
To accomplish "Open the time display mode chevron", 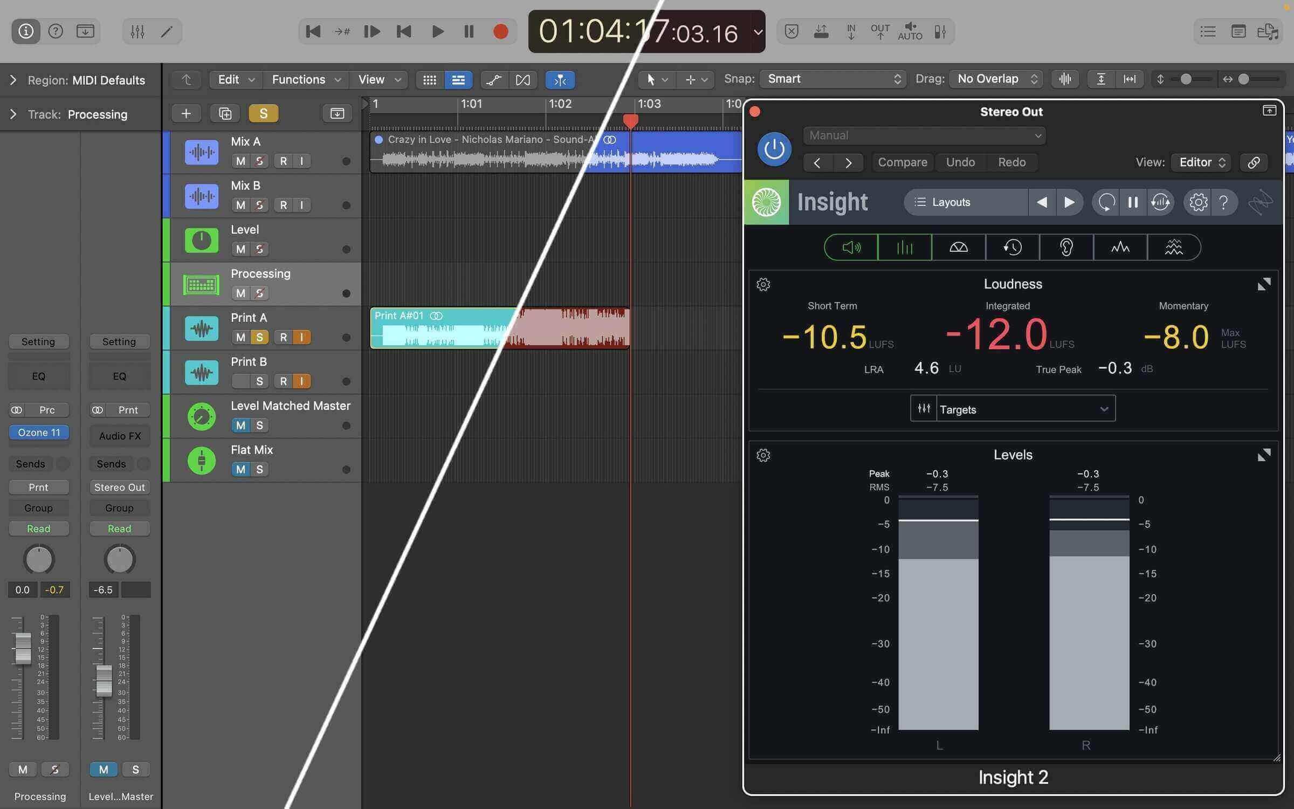I will pyautogui.click(x=758, y=32).
